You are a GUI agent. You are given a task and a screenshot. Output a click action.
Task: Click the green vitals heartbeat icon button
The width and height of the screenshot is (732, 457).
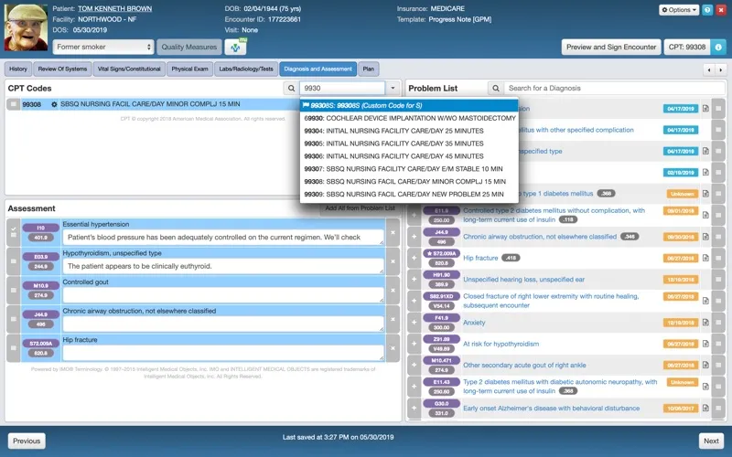[x=235, y=48]
